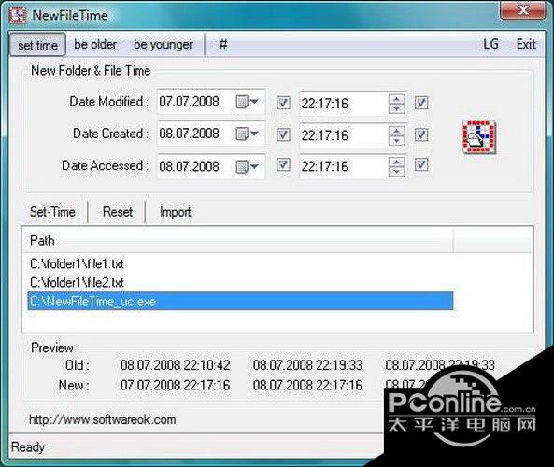Open calendar dropdown for Date Created

click(x=248, y=134)
